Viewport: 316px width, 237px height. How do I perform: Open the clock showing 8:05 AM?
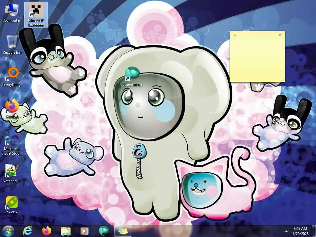pos(300,231)
